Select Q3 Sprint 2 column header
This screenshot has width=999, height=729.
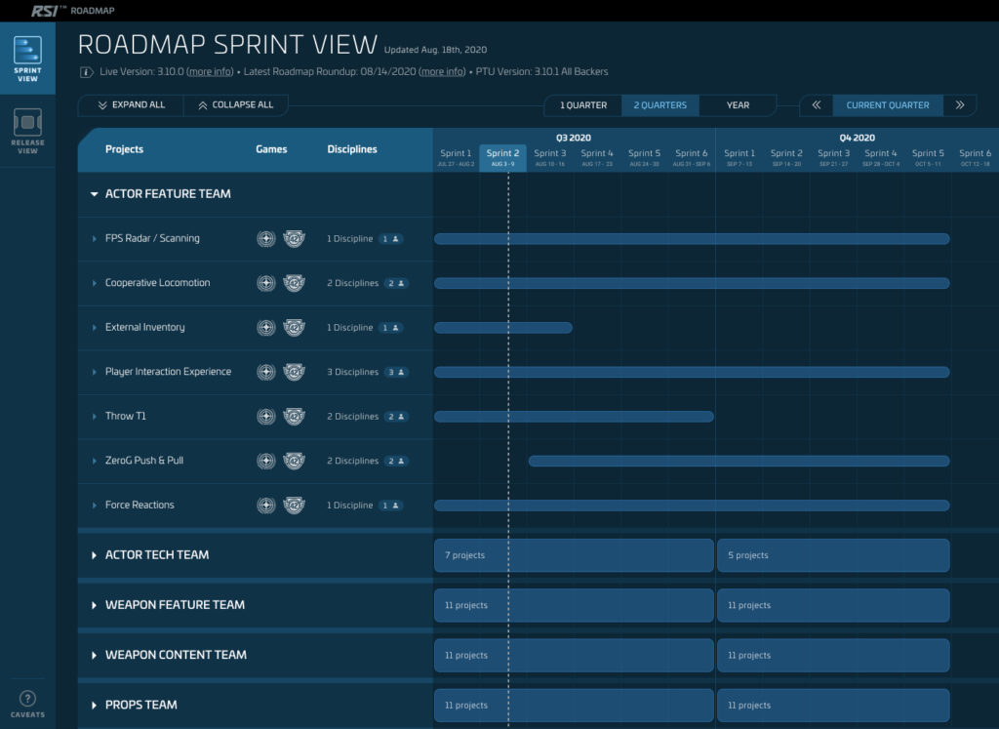[502, 158]
